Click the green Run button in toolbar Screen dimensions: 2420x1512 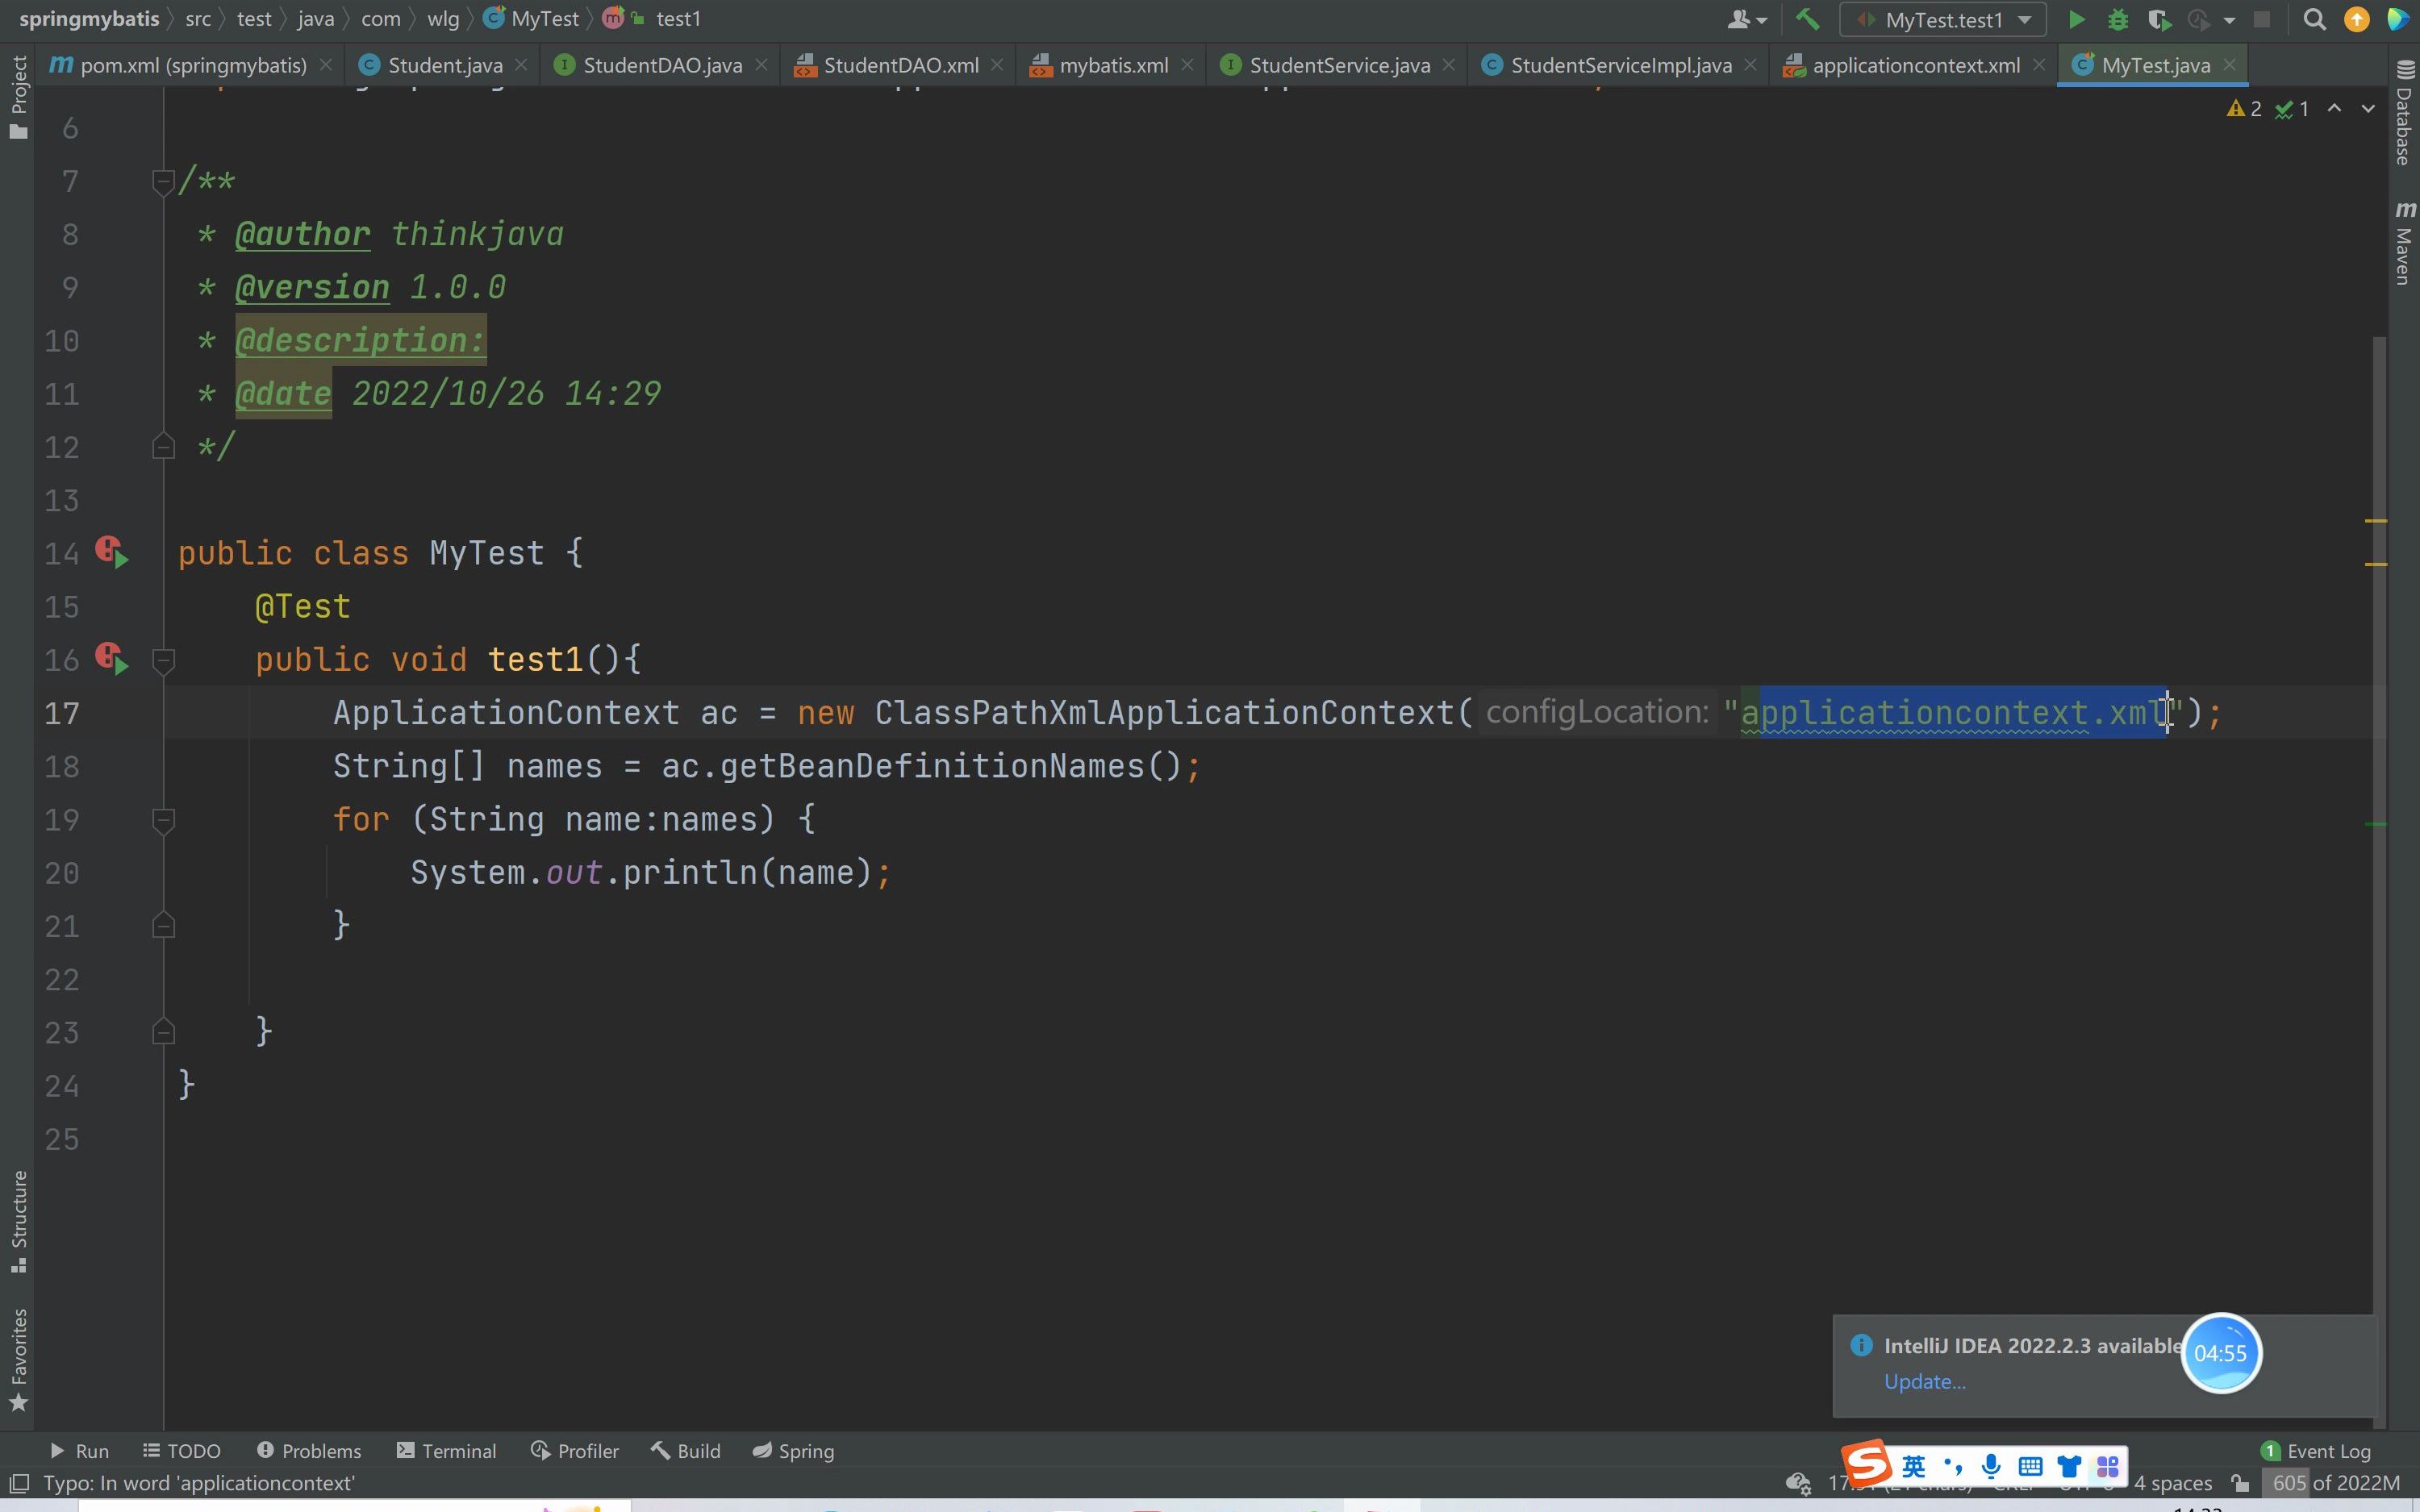[x=2076, y=20]
